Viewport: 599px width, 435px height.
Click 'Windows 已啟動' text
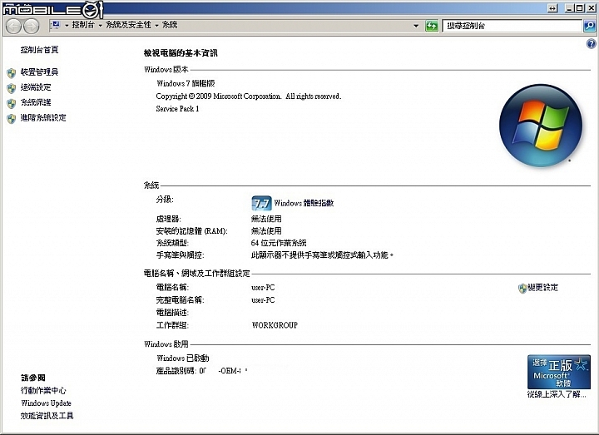(183, 358)
